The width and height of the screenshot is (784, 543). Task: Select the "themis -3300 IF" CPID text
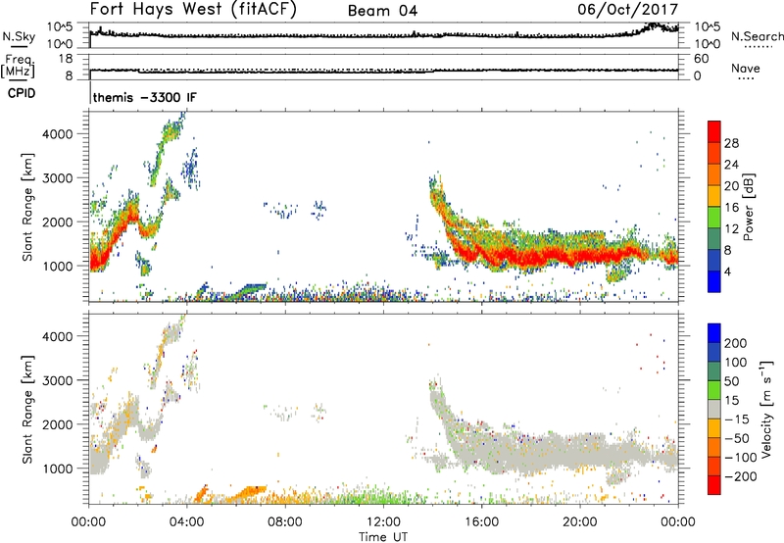click(145, 97)
